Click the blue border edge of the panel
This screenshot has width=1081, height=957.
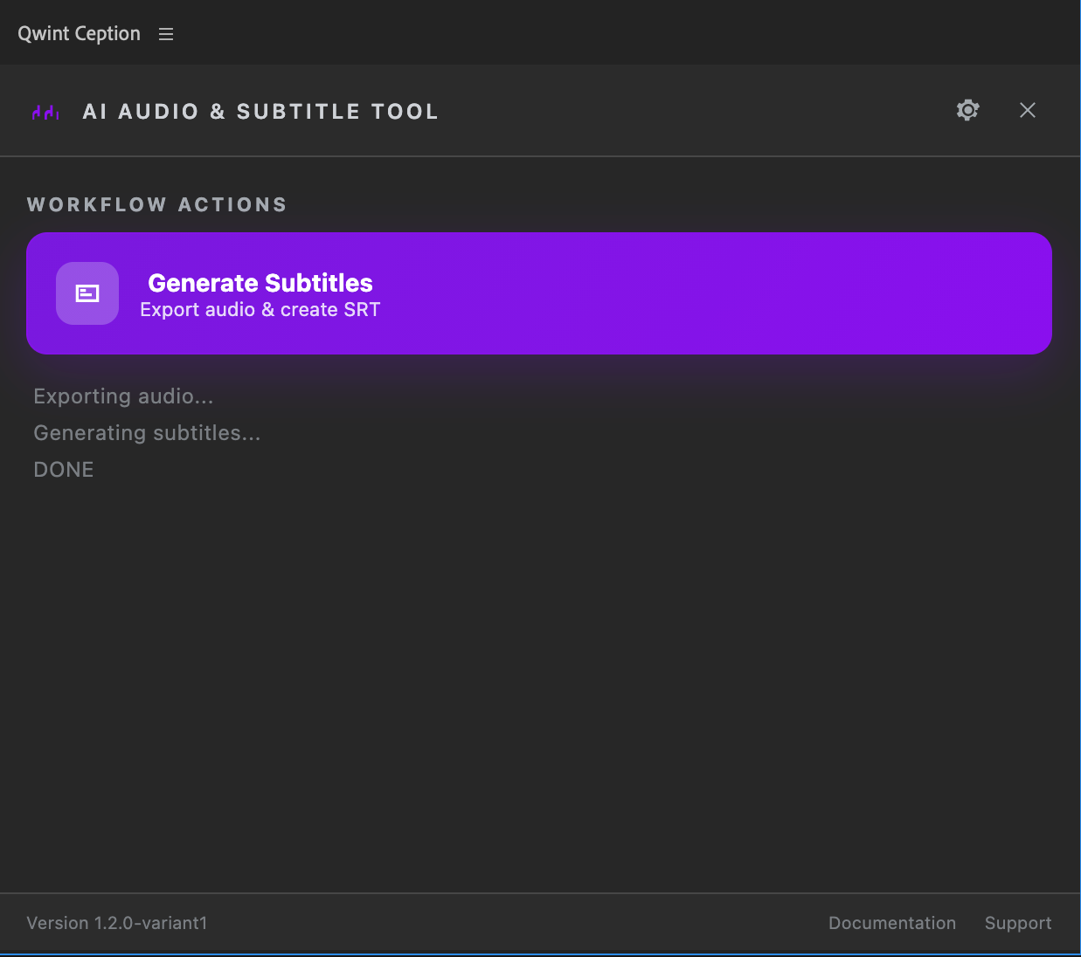click(1078, 480)
